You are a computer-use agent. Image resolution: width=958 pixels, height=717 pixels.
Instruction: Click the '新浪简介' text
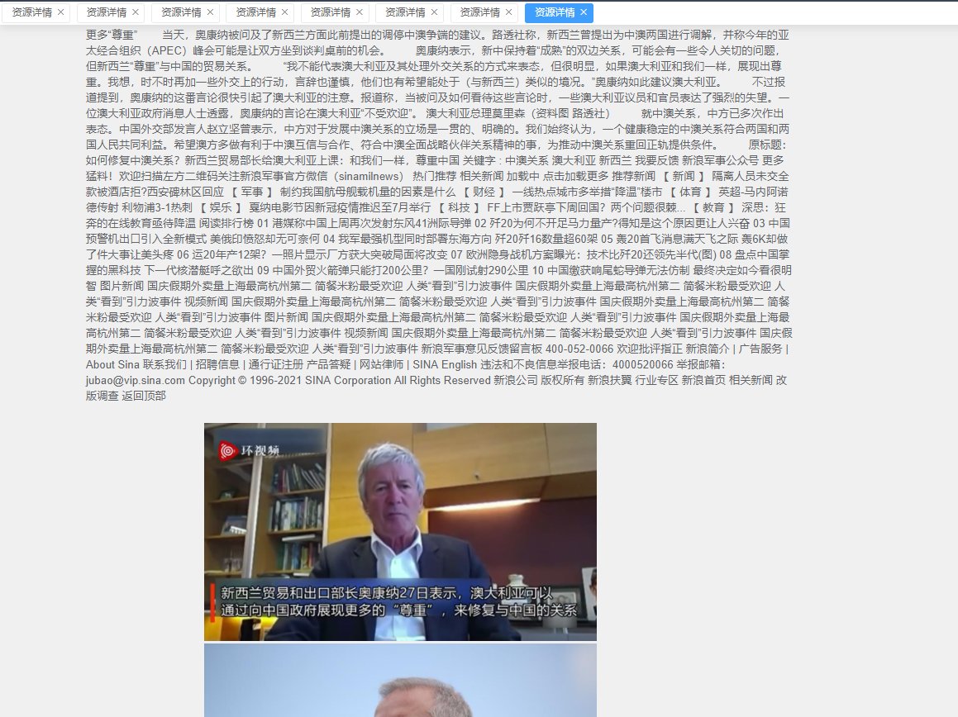[x=708, y=349]
